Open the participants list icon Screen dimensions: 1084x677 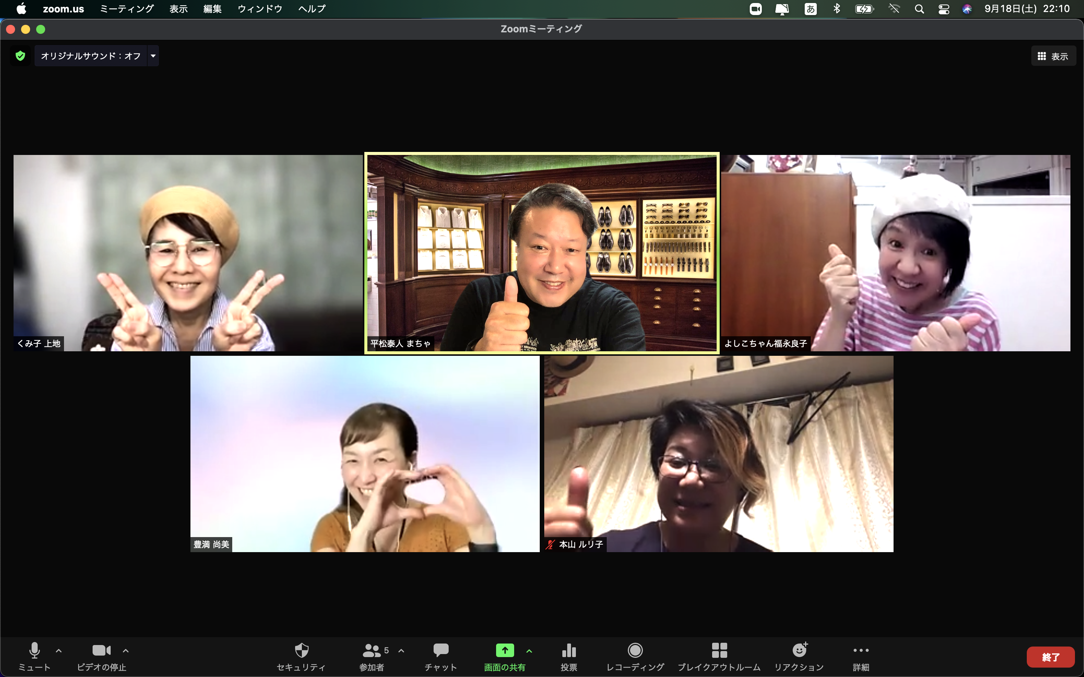372,650
